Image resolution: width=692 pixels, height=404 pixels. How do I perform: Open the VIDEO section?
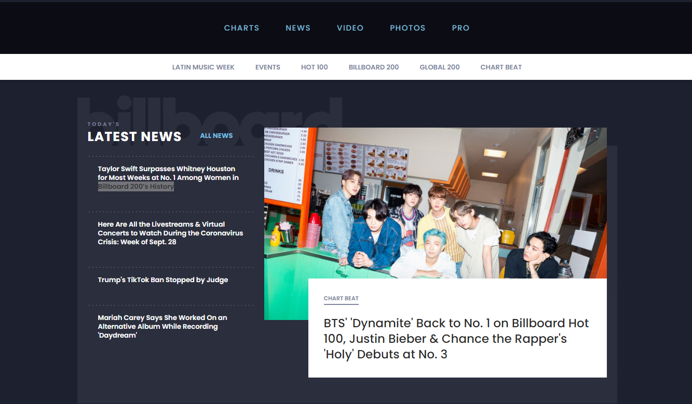pyautogui.click(x=350, y=28)
